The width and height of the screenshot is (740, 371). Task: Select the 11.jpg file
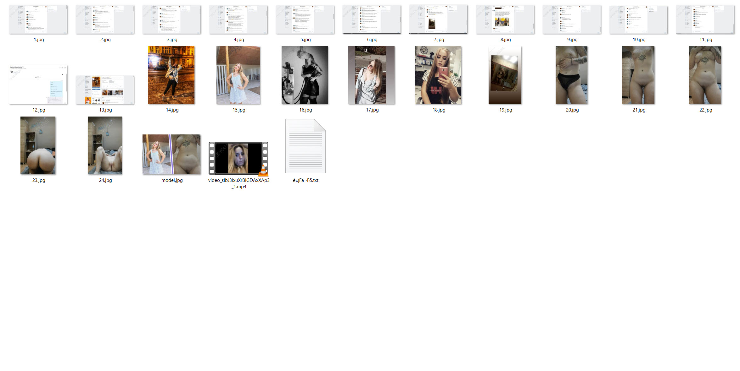click(705, 19)
